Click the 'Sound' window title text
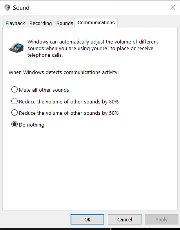The image size is (180, 230). click(21, 8)
